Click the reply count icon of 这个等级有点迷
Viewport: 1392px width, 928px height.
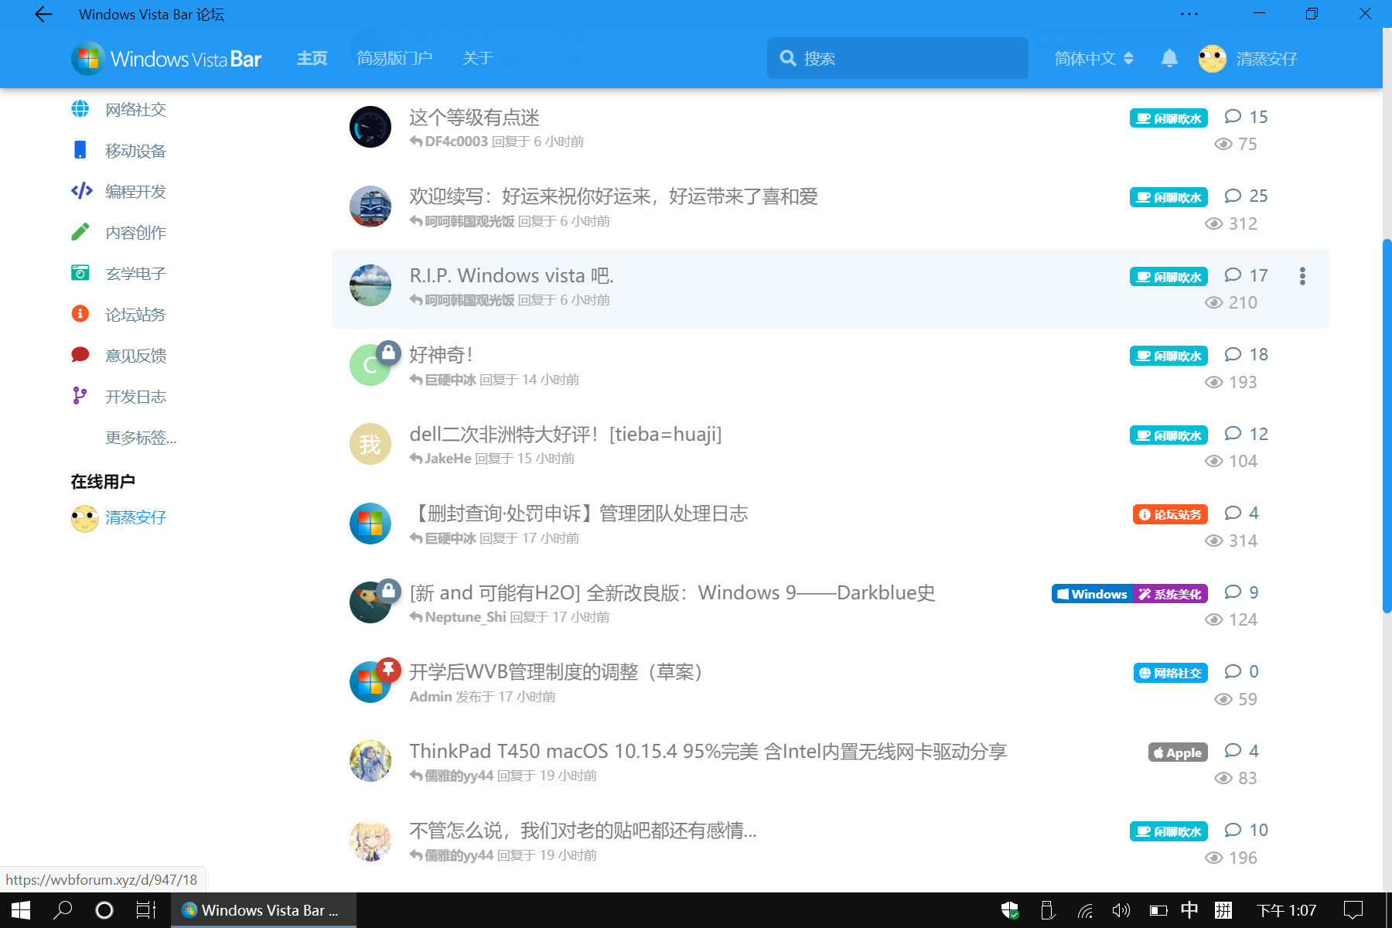pyautogui.click(x=1233, y=117)
